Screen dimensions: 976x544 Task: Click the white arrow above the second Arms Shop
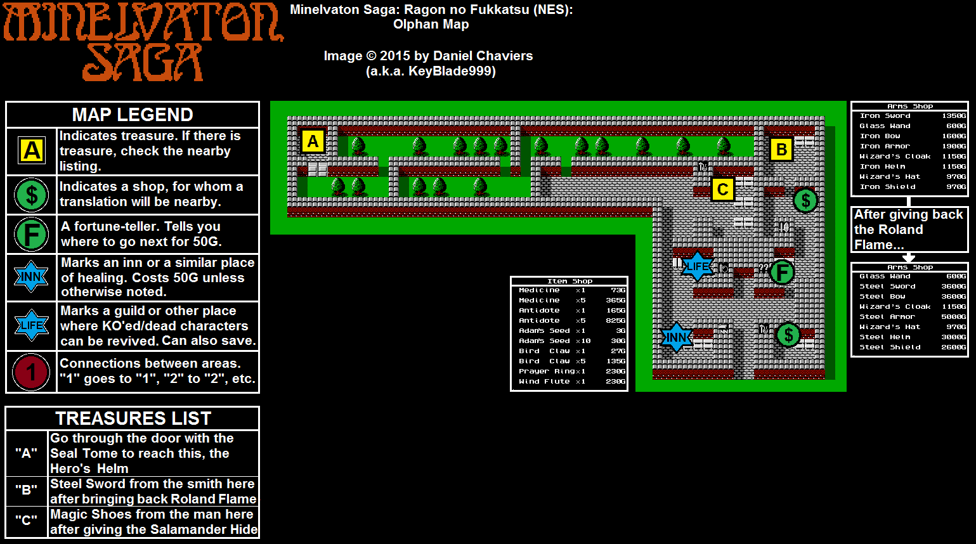pos(909,257)
